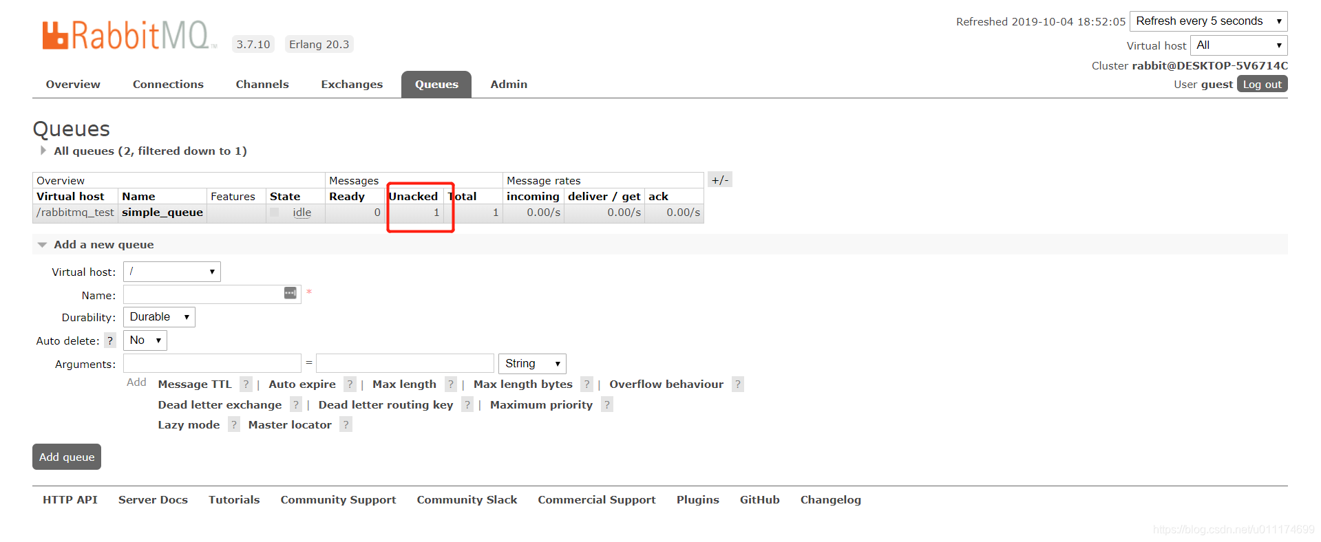Add the Maximum priority argument

coord(541,405)
